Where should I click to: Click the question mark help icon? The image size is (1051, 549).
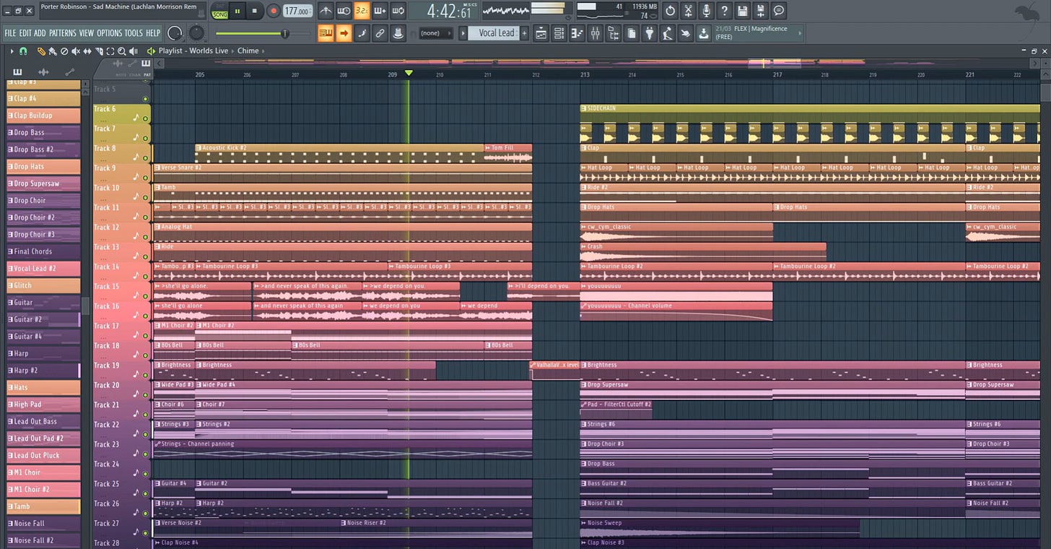coord(724,11)
